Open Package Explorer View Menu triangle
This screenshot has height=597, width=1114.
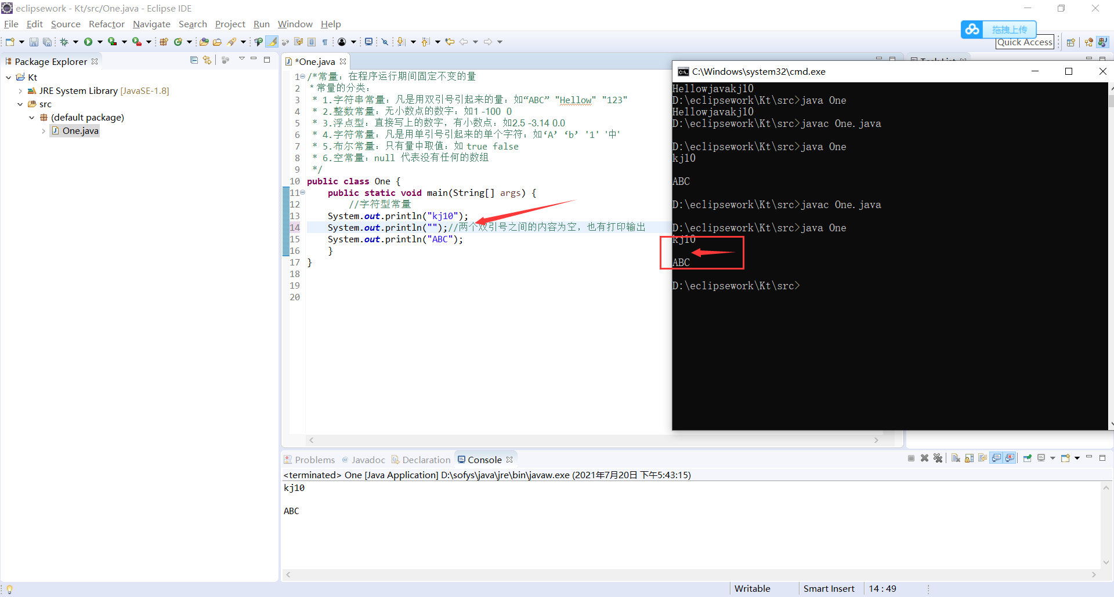point(242,59)
